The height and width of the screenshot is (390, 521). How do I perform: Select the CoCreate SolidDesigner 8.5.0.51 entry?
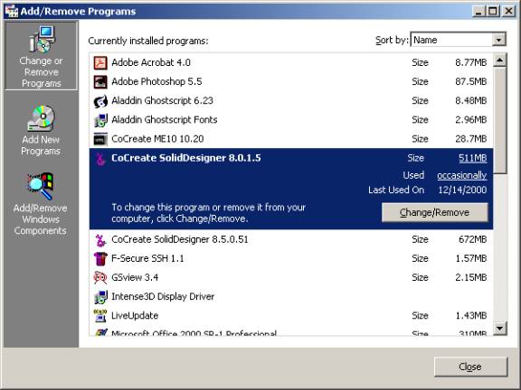click(x=291, y=240)
